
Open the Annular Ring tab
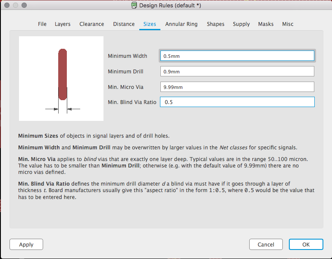point(182,24)
